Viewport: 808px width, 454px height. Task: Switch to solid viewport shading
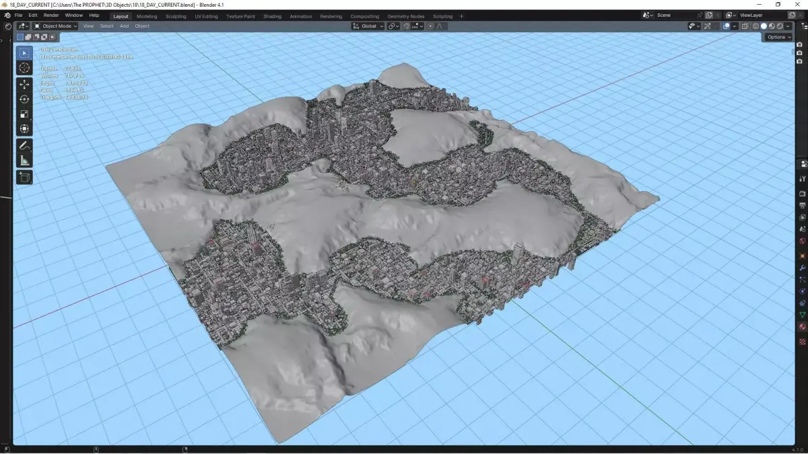pos(764,26)
